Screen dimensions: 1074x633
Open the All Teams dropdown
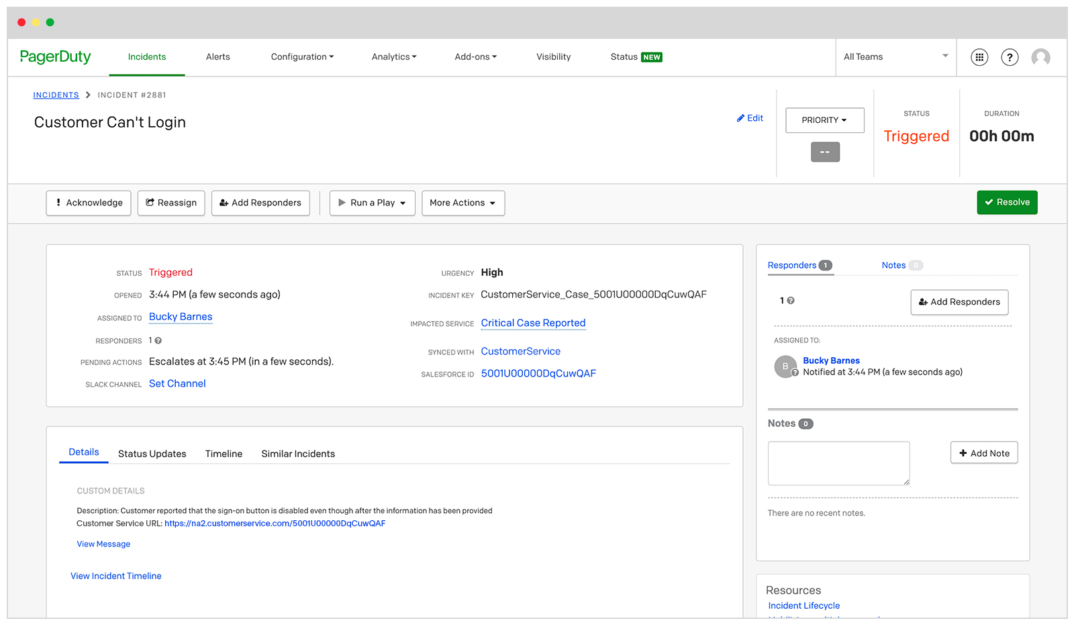tap(896, 57)
